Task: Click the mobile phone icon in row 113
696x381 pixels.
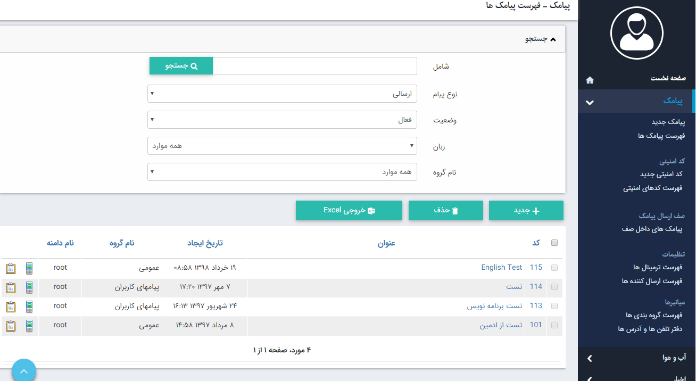Action: (29, 307)
